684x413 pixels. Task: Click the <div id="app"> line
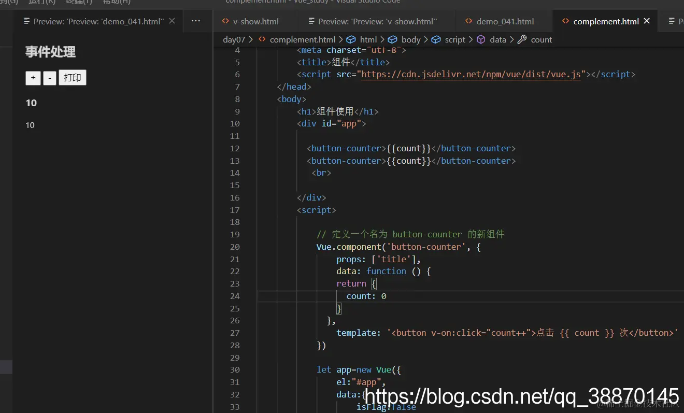tap(332, 123)
